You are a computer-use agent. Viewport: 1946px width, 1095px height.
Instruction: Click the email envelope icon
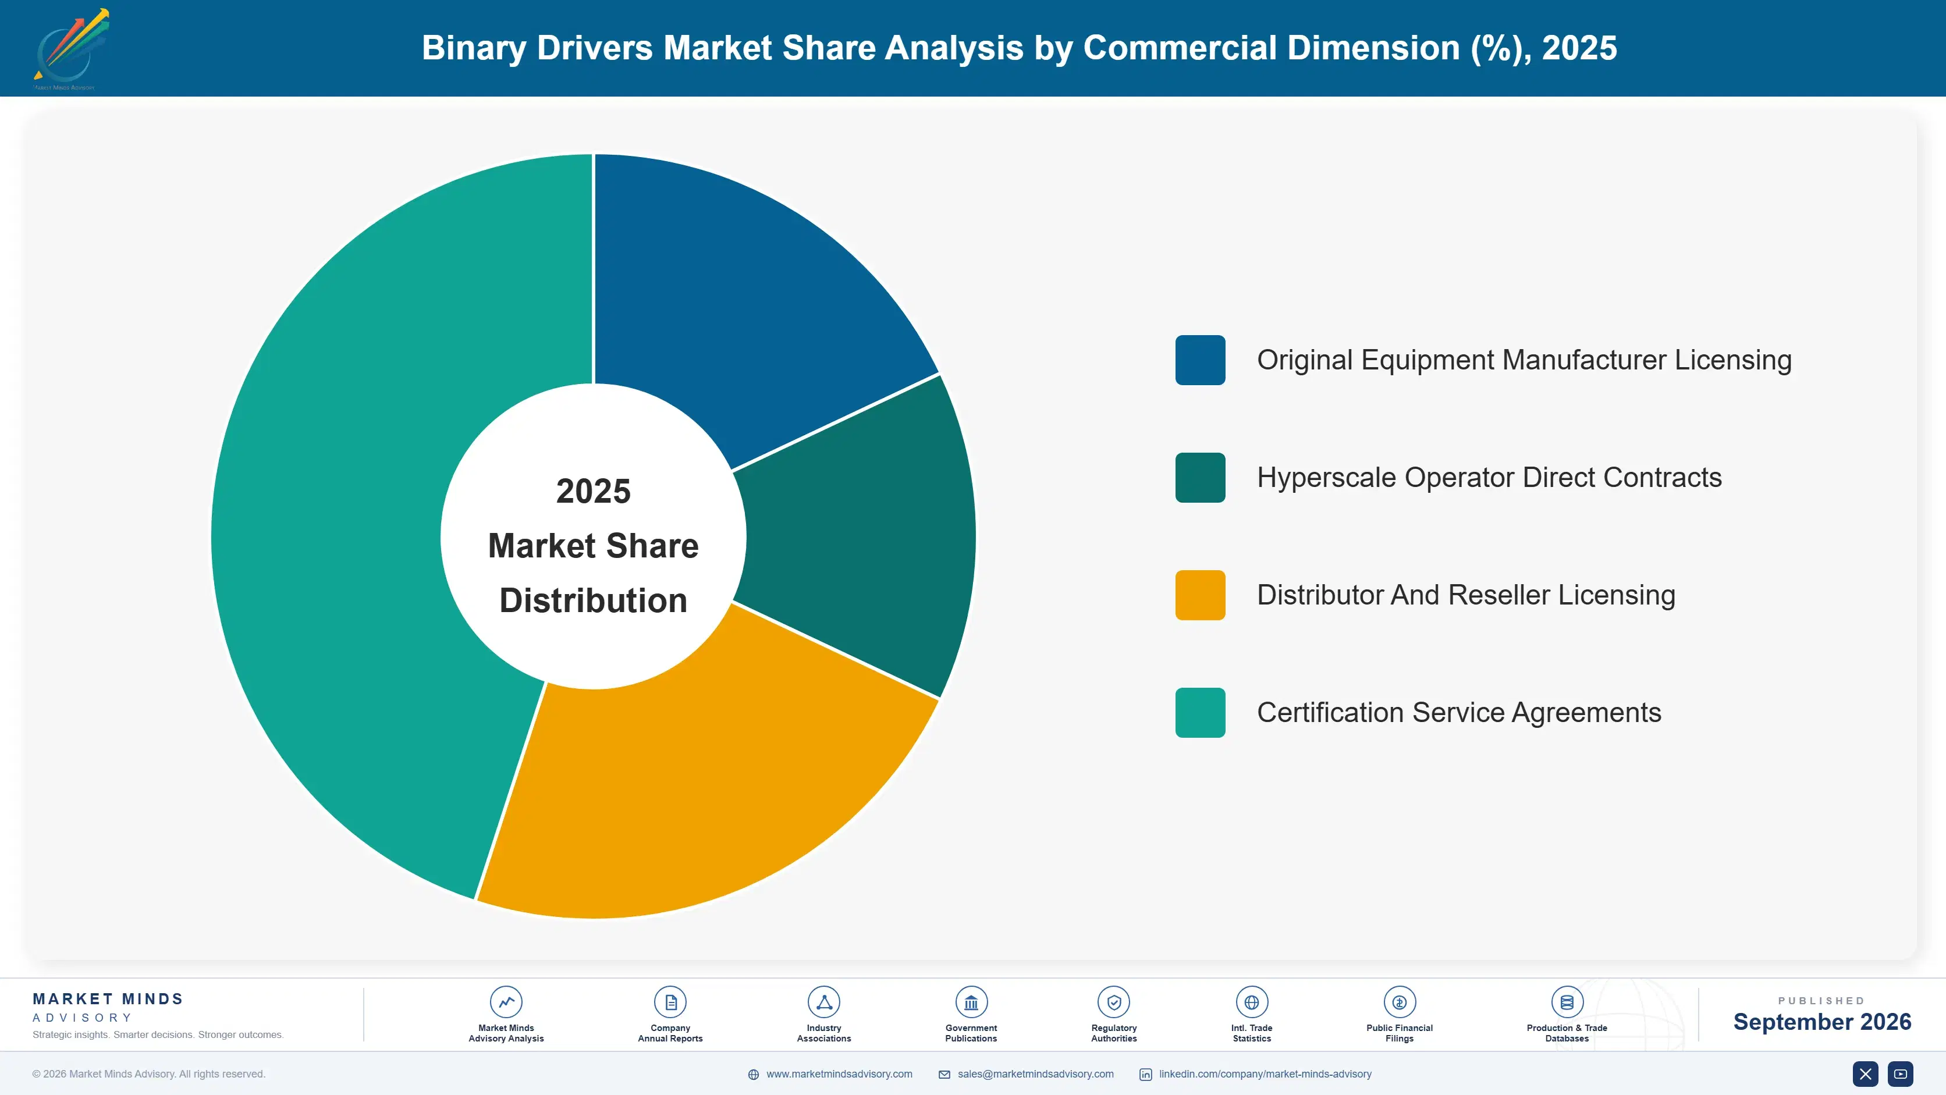[944, 1075]
